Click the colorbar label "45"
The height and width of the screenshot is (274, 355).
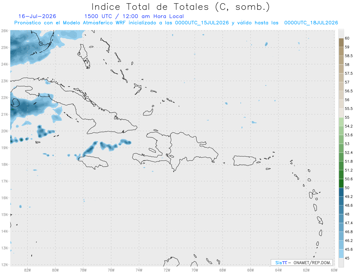(x=347, y=258)
